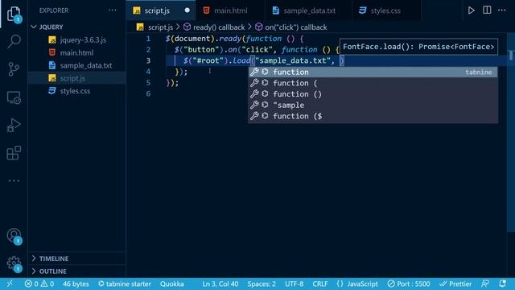515x290 pixels.
Task: Choose the '"sample' suggestion
Action: [373, 106]
